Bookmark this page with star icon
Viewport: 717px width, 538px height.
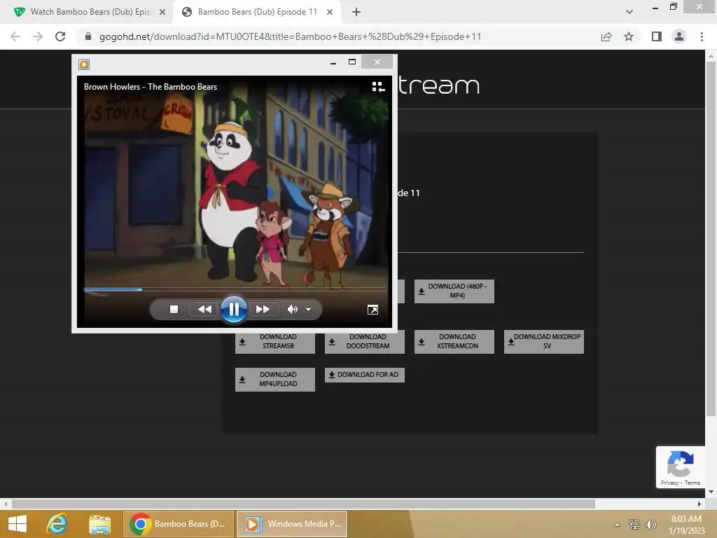[x=629, y=36]
